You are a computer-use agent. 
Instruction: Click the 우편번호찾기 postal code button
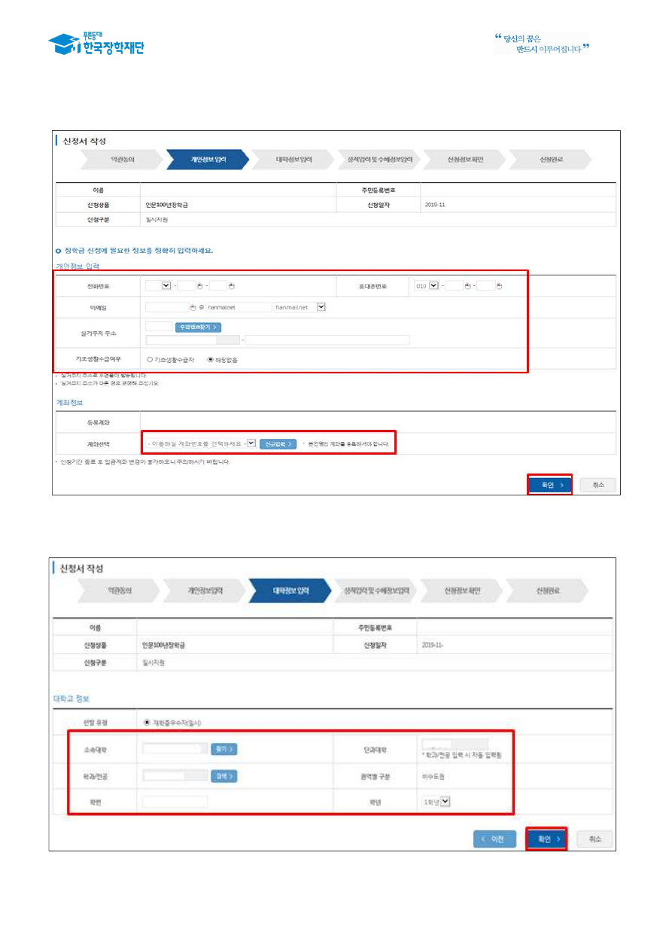tap(198, 327)
